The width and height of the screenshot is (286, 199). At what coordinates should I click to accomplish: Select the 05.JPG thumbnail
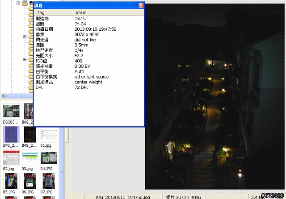point(11,181)
